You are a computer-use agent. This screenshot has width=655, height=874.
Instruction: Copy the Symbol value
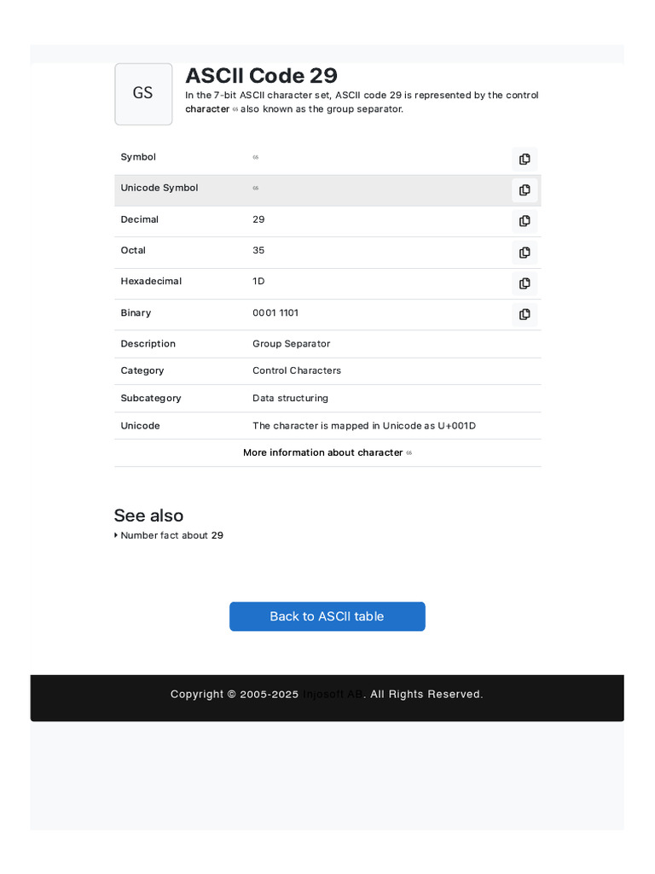coord(525,159)
